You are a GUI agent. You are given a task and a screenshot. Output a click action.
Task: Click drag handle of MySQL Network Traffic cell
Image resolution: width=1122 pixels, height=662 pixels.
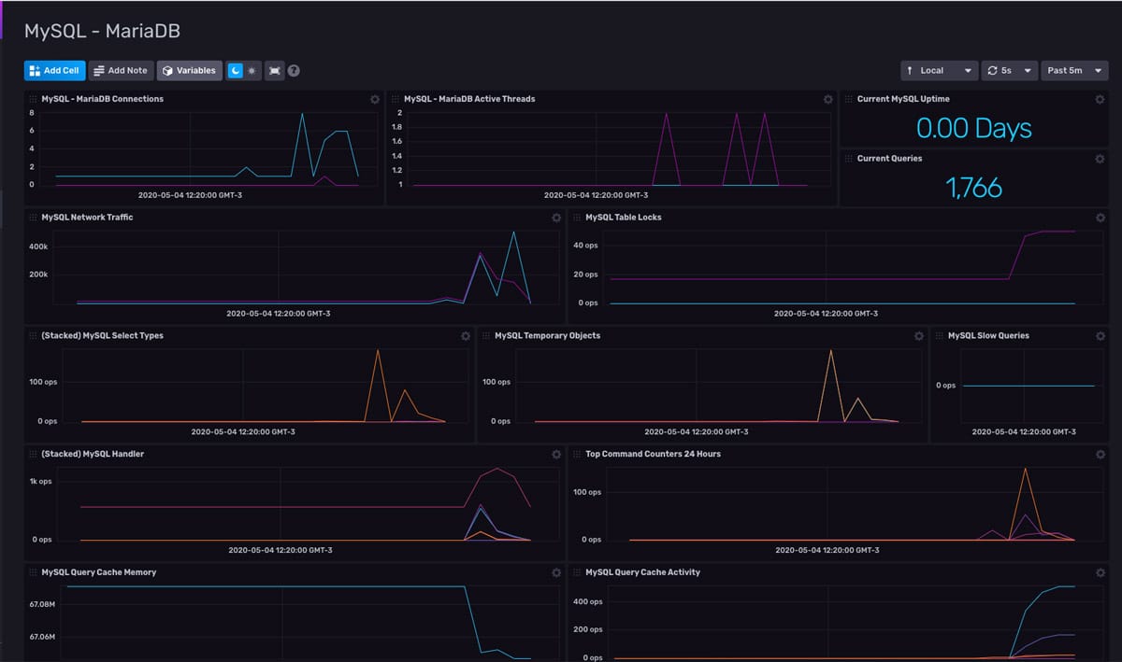[33, 218]
